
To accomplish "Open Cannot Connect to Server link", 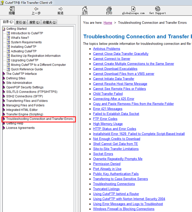I will tap(112, 59).
